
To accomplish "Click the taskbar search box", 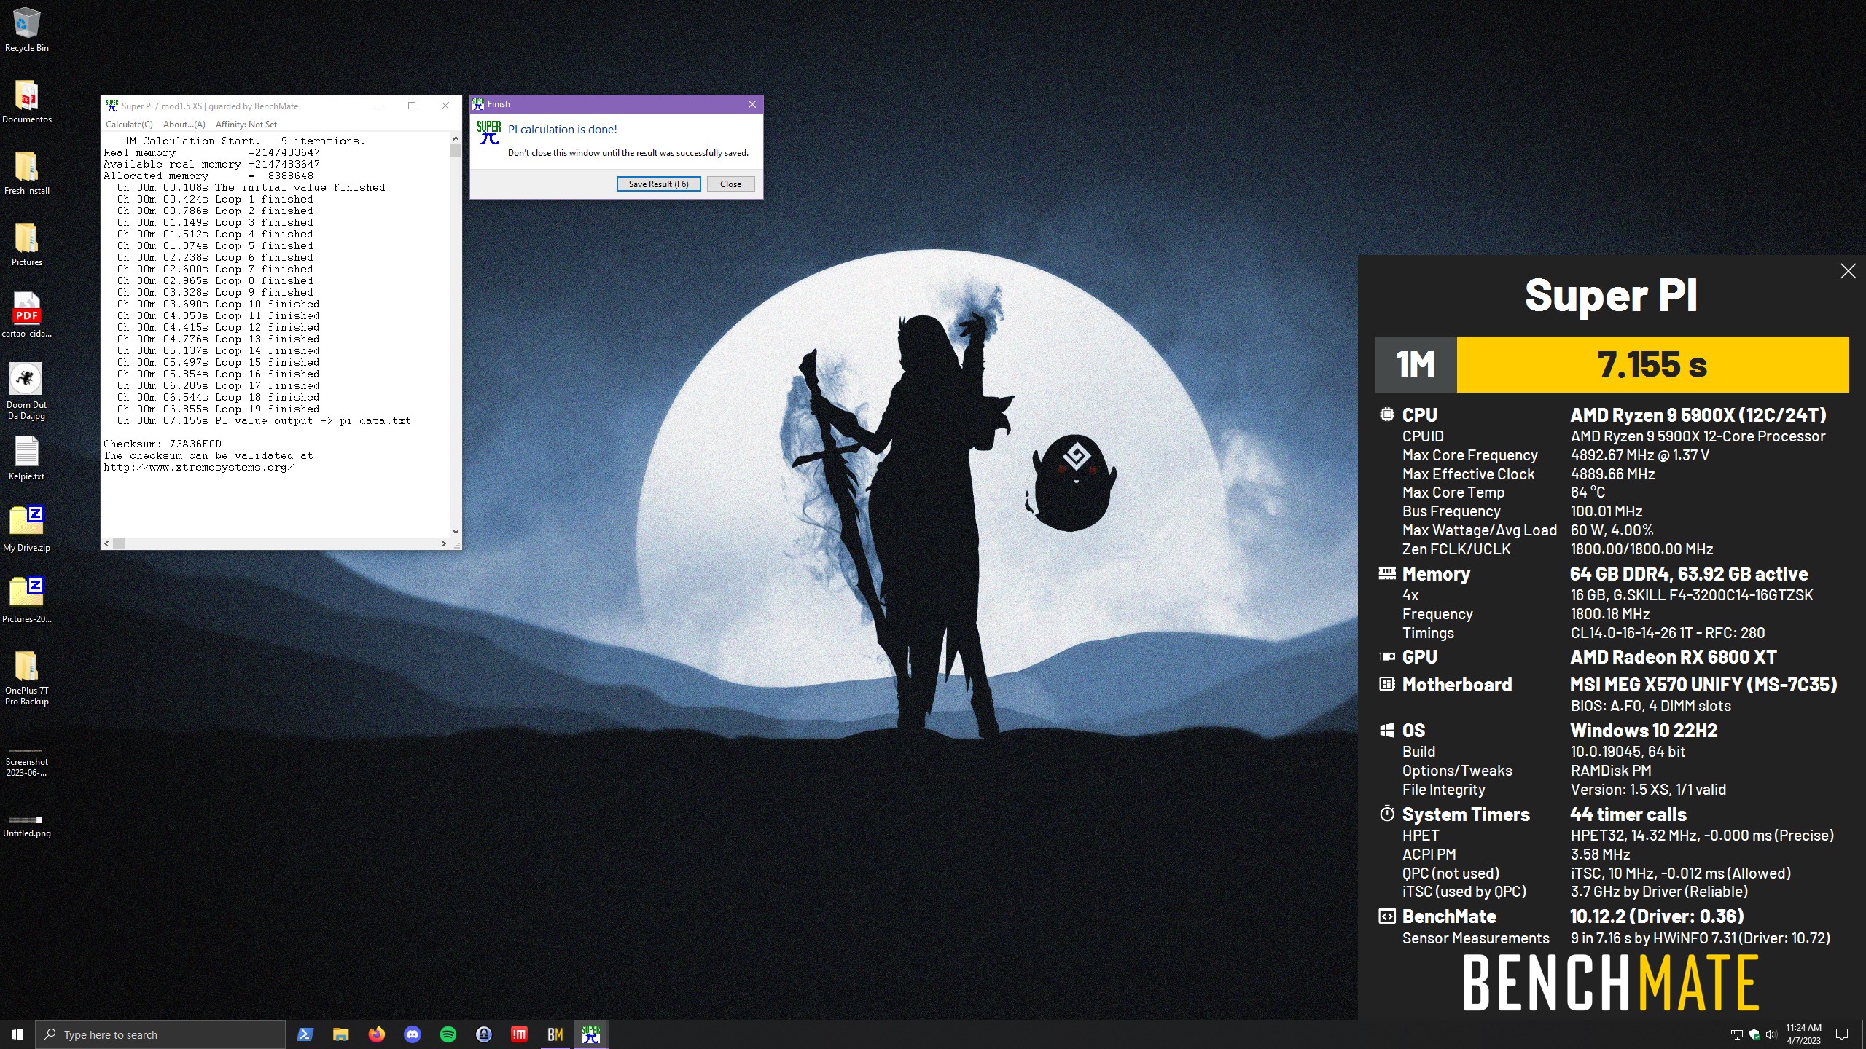I will point(160,1034).
